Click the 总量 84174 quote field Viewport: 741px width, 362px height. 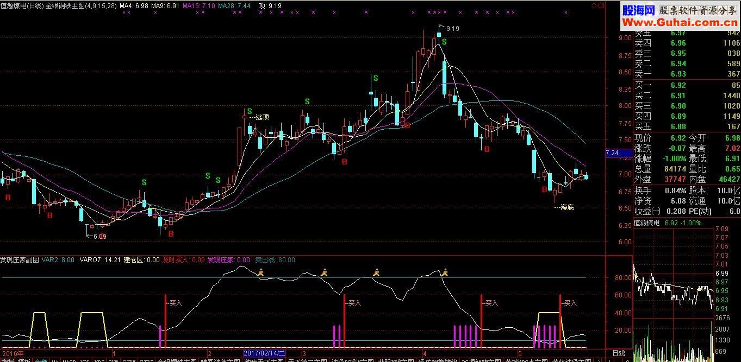(661, 169)
